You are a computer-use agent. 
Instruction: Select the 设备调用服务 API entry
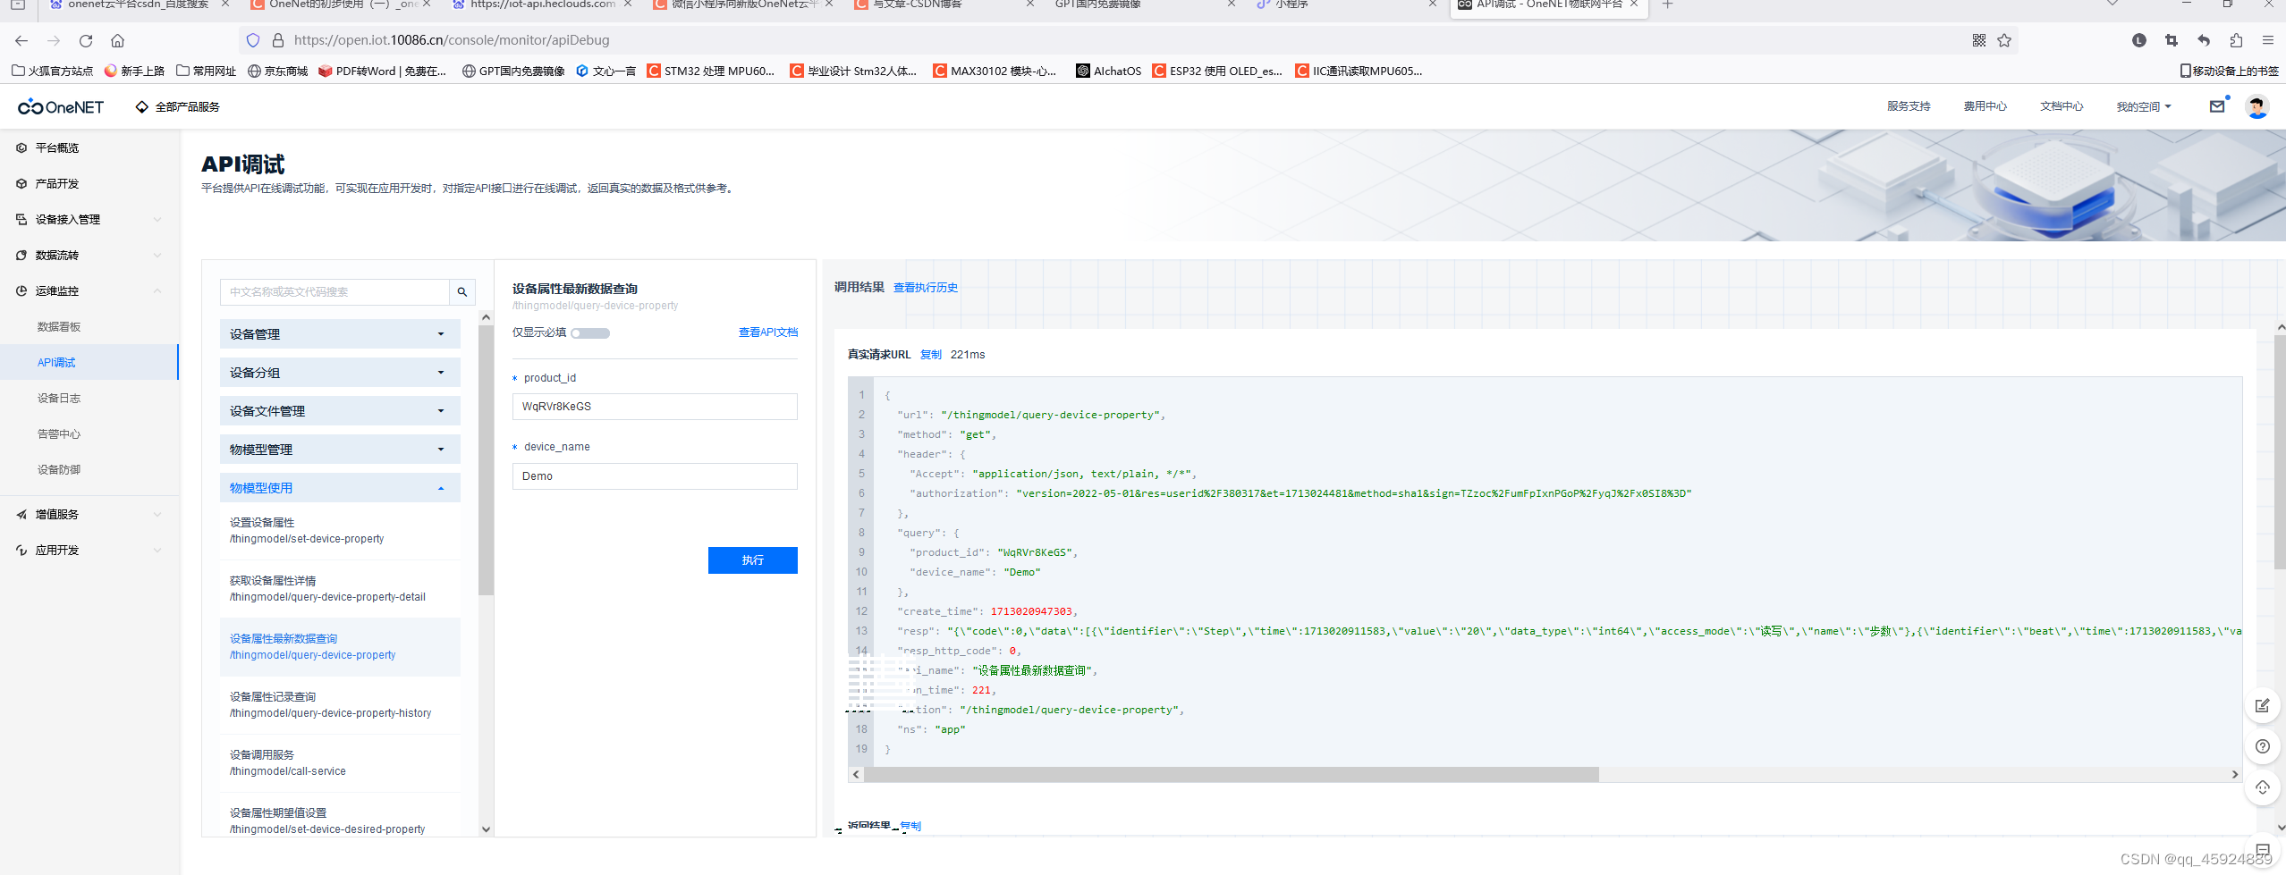[340, 763]
